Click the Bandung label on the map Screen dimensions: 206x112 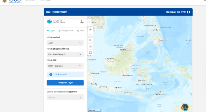103,87
